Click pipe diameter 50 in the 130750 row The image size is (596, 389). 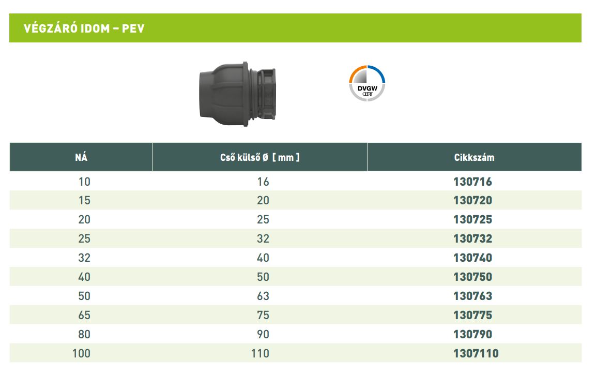click(263, 277)
